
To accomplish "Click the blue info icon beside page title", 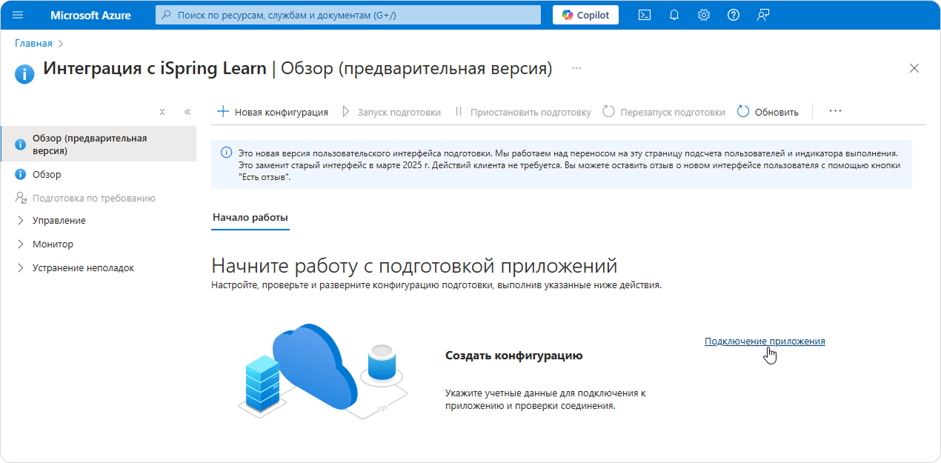I will 24,73.
